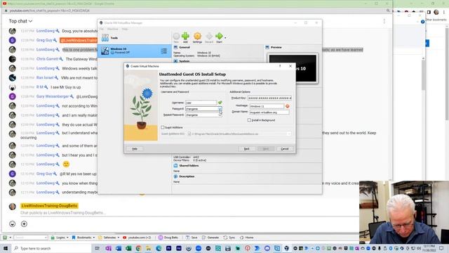Viewport: 449px width, 253px height.
Task: Open the Machine menu in VirtualBox
Action: [x=112, y=29]
